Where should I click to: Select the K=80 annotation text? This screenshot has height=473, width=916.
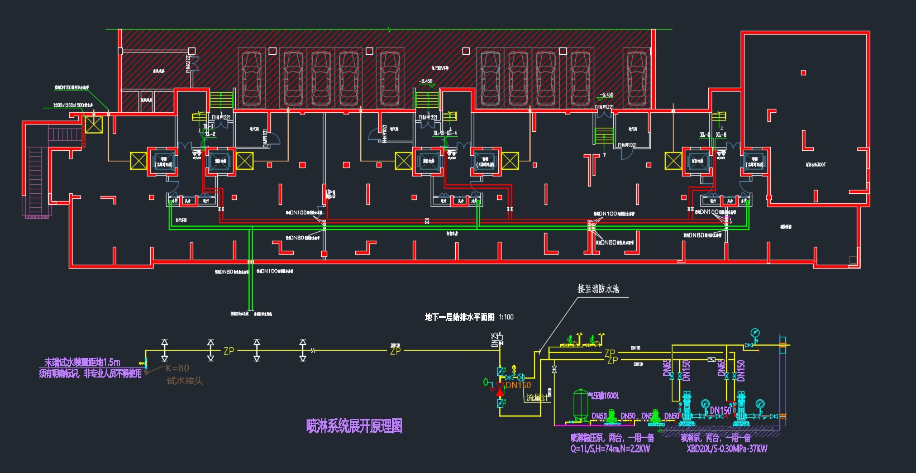177,369
